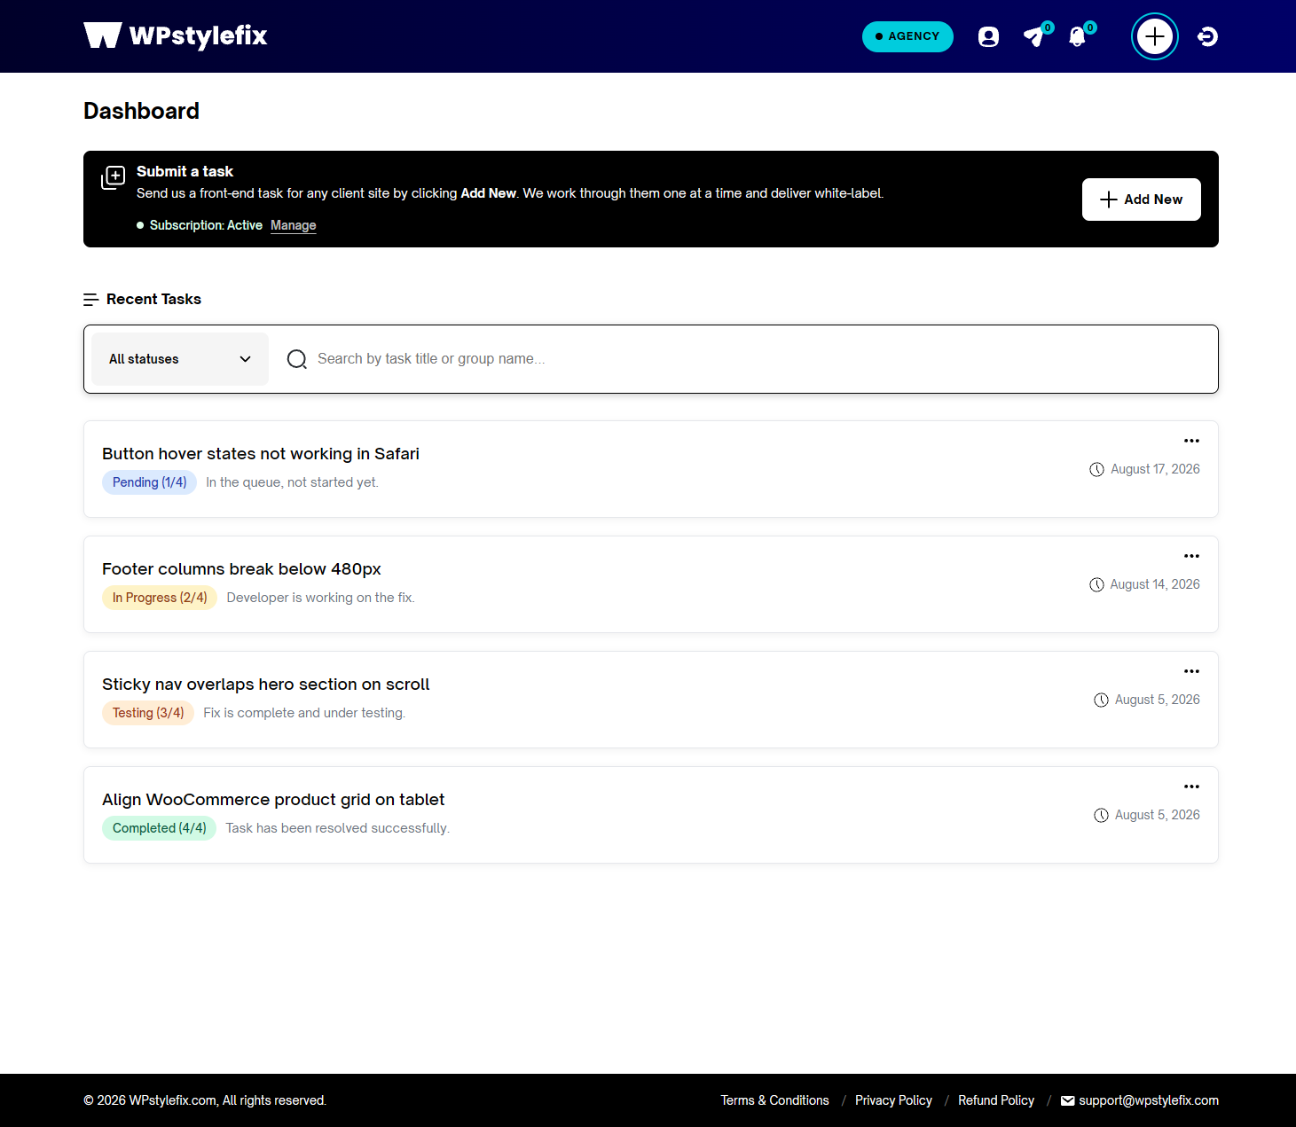1296x1127 pixels.
Task: Open the Refund Policy footer link
Action: (996, 1100)
